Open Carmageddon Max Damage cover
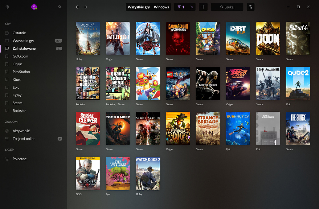 [x=178, y=38]
